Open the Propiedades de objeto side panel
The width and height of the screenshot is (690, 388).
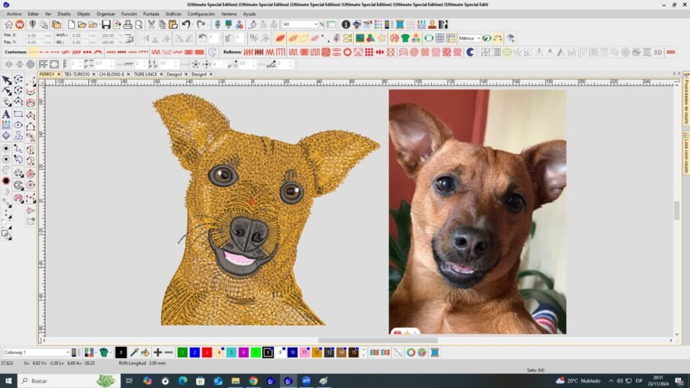(x=686, y=98)
